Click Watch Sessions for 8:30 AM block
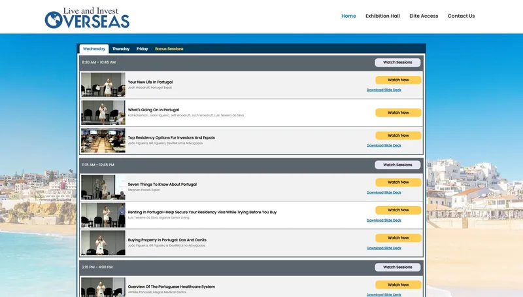523x297 pixels. click(397, 62)
